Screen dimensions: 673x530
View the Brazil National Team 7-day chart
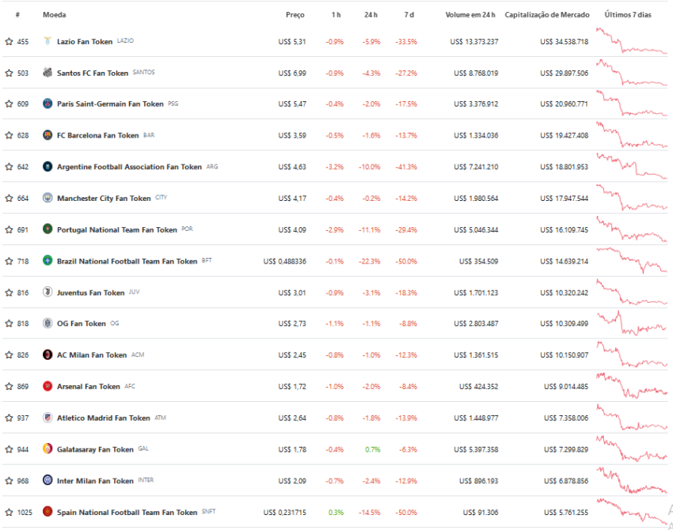pos(631,260)
